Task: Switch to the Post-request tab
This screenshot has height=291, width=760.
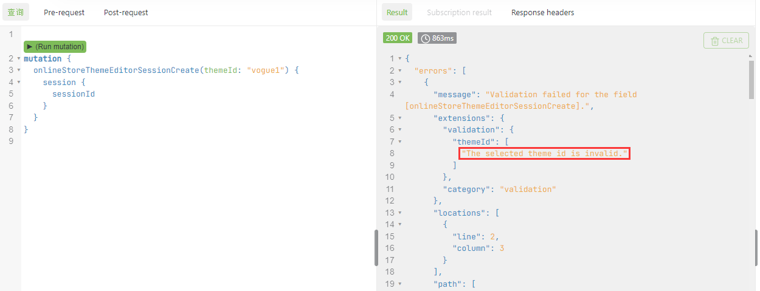Action: 126,12
